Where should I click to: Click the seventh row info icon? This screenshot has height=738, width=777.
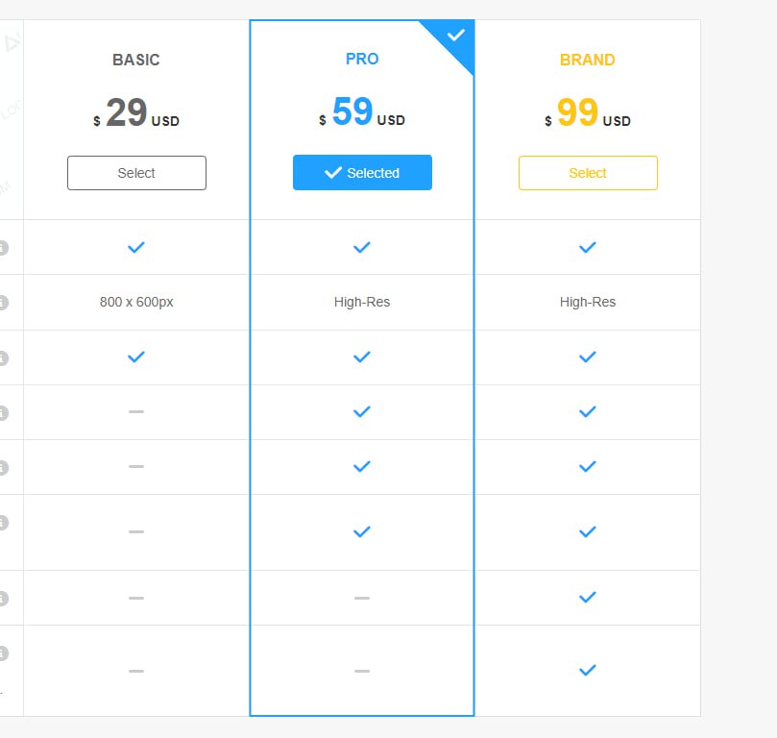click(x=3, y=599)
